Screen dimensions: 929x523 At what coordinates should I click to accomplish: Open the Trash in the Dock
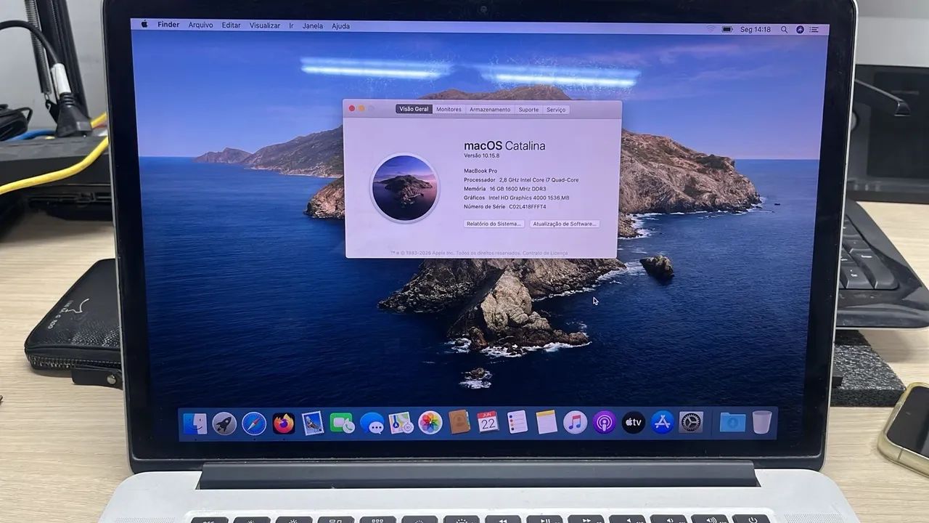tap(761, 422)
